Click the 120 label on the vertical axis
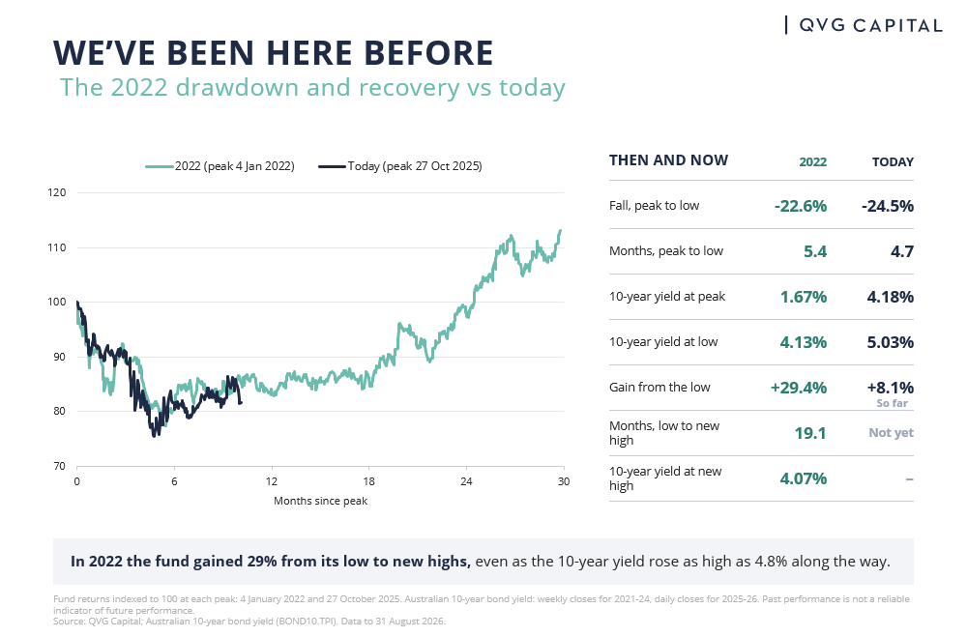The image size is (967, 637). (57, 192)
